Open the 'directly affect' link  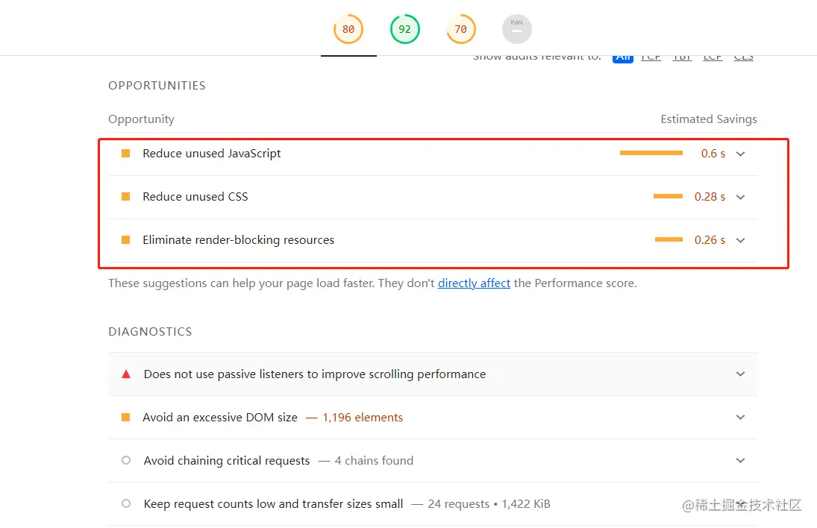pos(474,283)
